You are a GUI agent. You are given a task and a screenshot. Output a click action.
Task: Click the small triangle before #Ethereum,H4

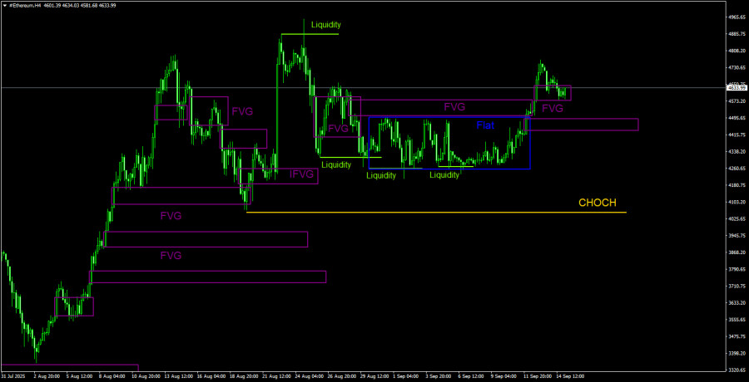(x=4, y=5)
